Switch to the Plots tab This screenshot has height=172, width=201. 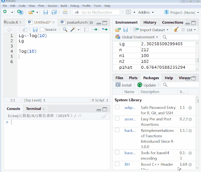[133, 78]
